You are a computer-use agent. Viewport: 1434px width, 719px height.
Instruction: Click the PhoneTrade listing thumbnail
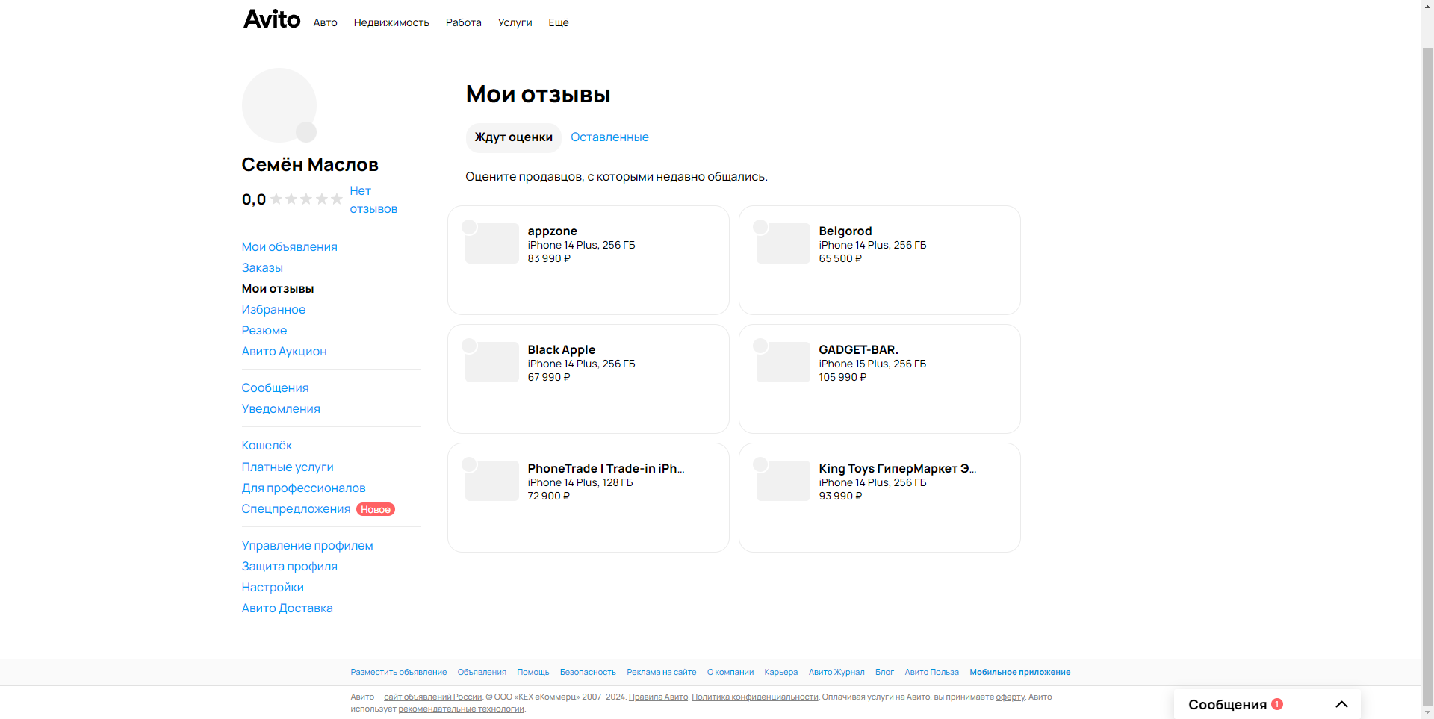tap(492, 481)
